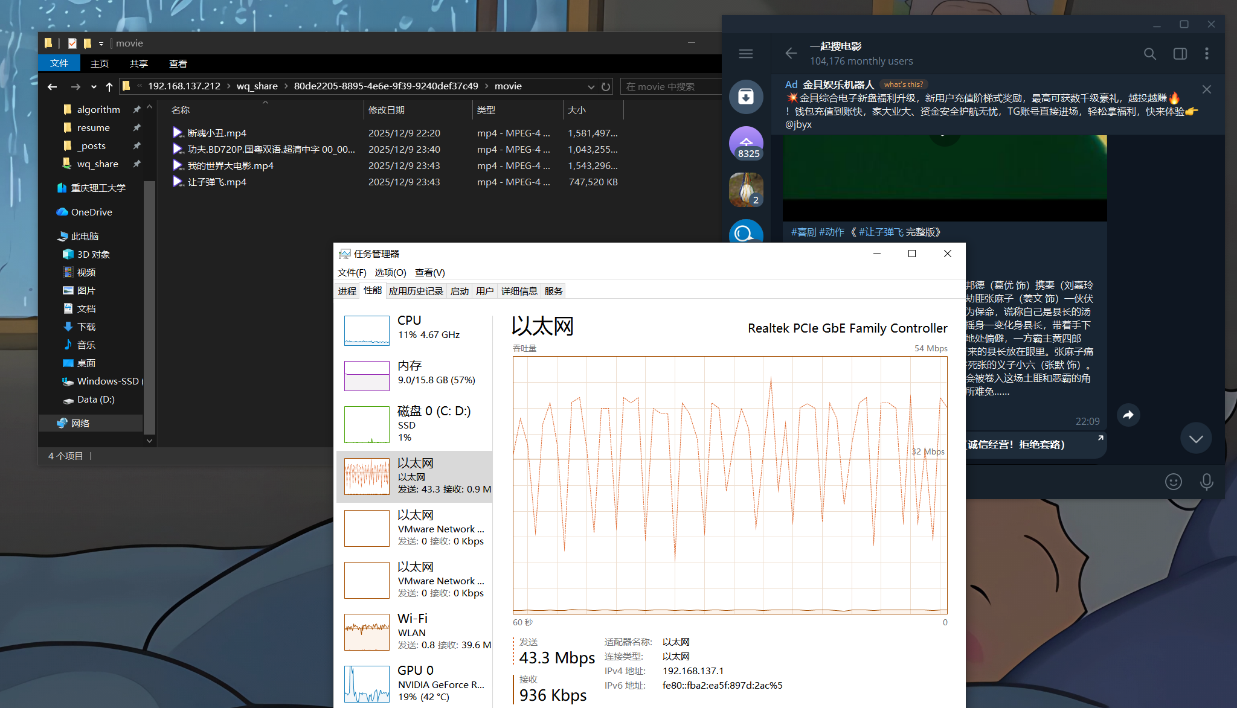Open Telegram three-dot options menu
The image size is (1237, 708).
(x=1206, y=54)
